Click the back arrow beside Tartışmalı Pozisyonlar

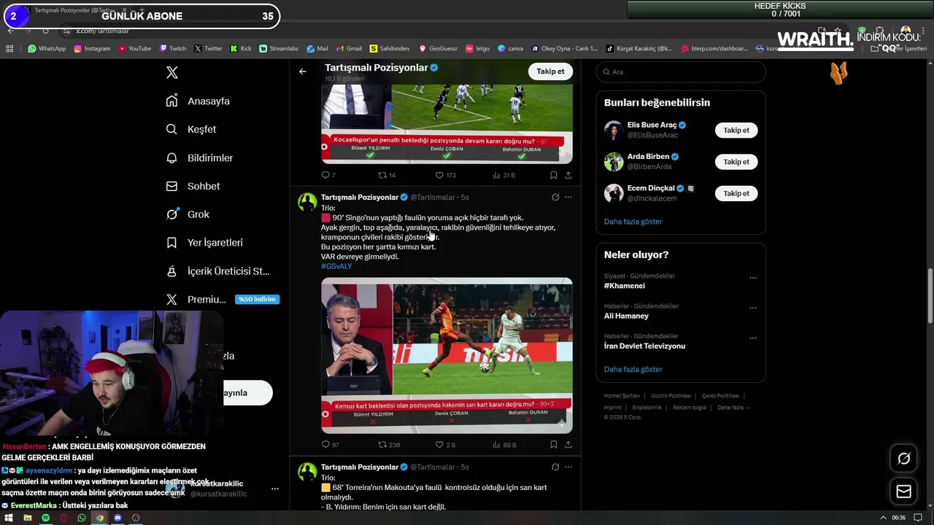[303, 71]
